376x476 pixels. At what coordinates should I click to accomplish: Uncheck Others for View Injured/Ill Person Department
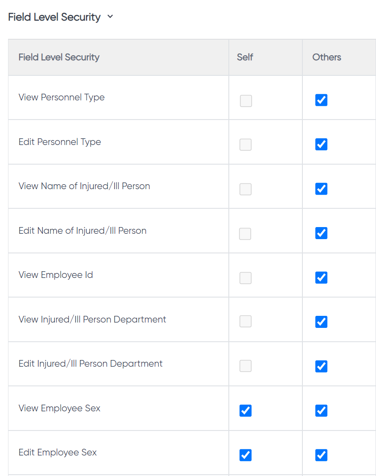321,322
